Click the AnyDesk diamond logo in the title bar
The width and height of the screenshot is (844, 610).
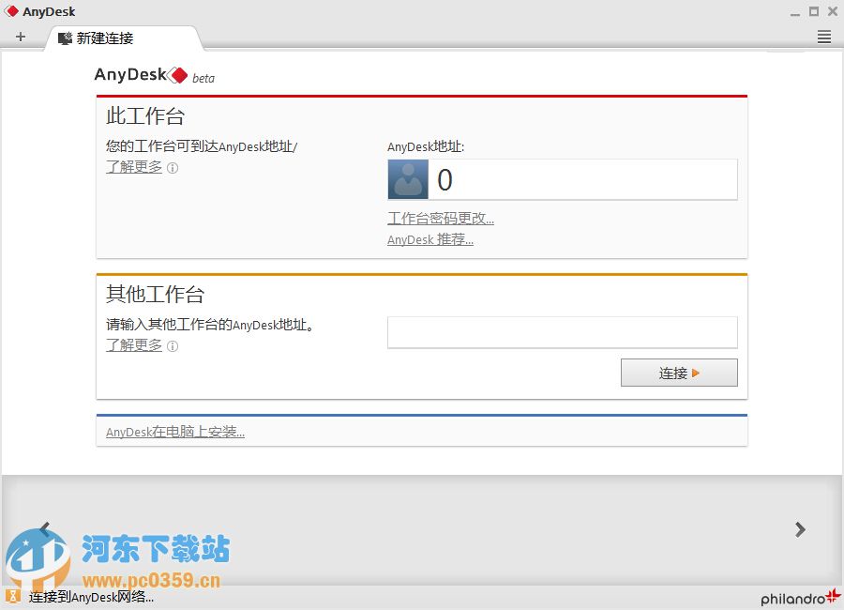tap(10, 10)
